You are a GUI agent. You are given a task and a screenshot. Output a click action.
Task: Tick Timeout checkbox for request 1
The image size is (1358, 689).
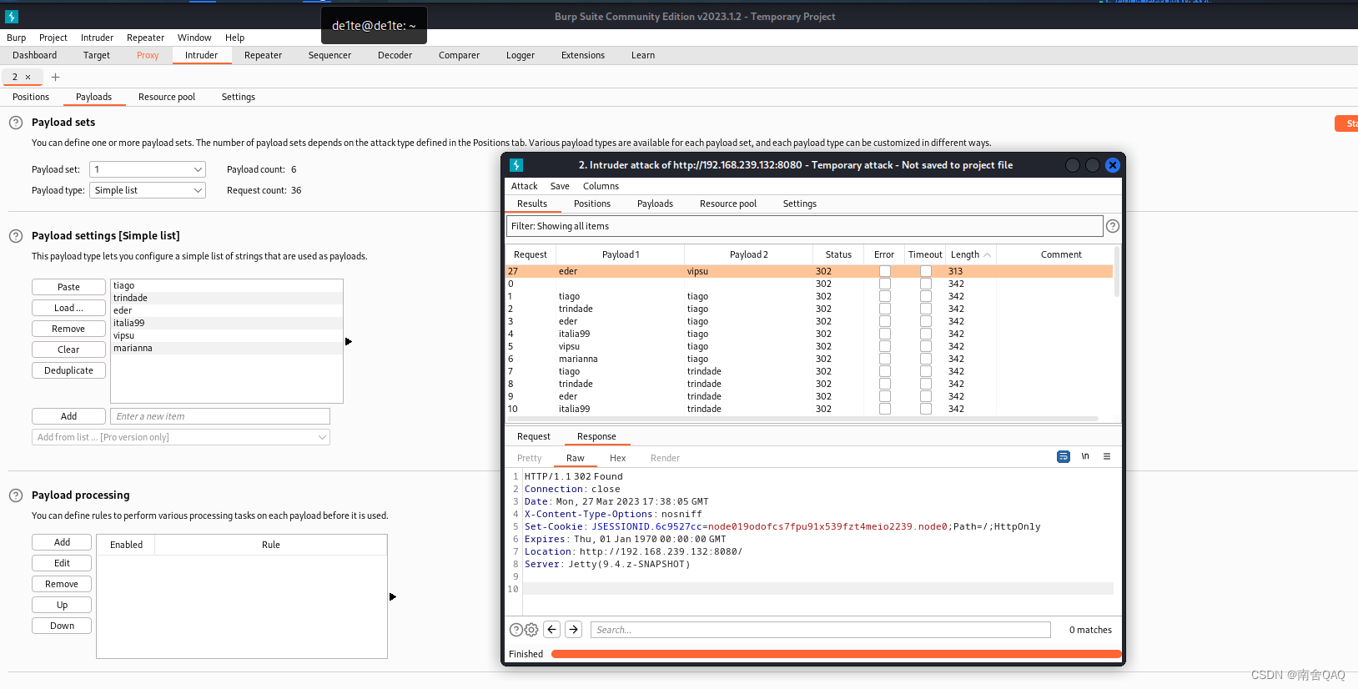[926, 296]
